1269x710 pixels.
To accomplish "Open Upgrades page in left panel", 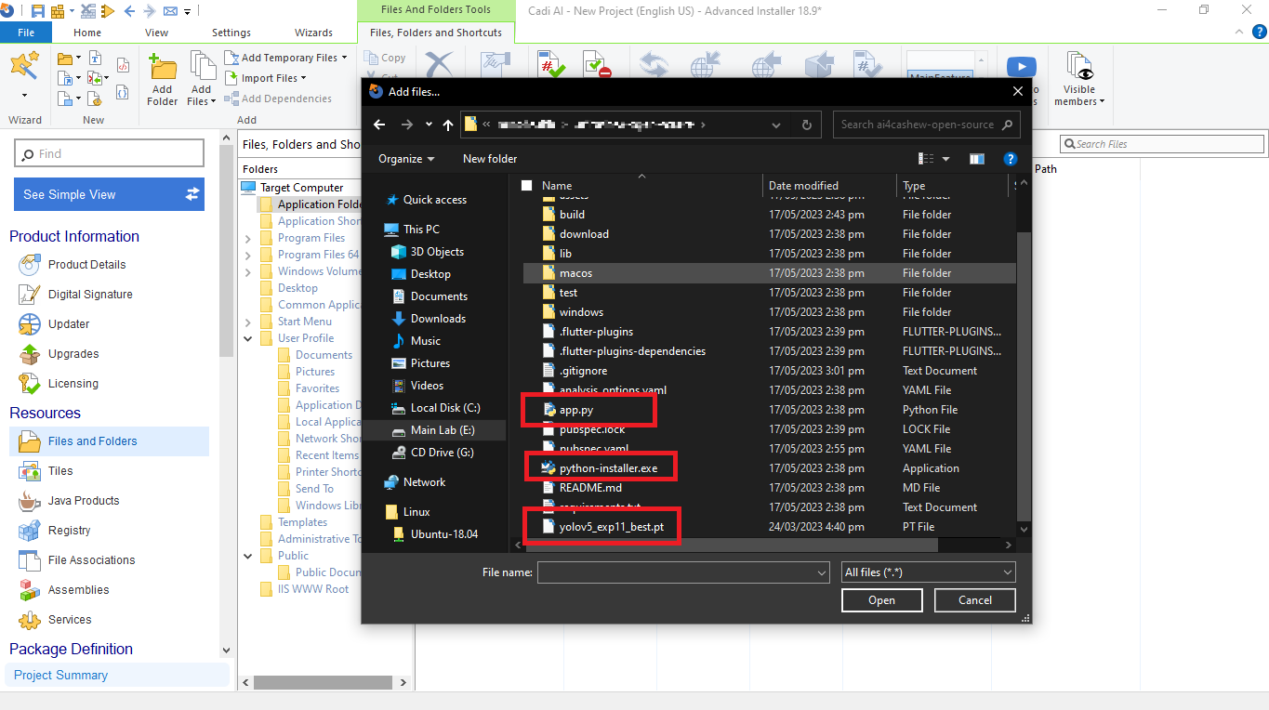I will pos(73,354).
